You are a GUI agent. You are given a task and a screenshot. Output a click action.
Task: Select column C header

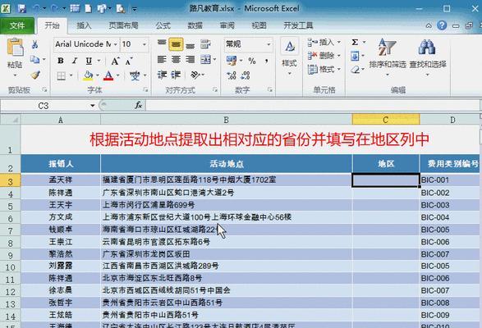(386, 120)
